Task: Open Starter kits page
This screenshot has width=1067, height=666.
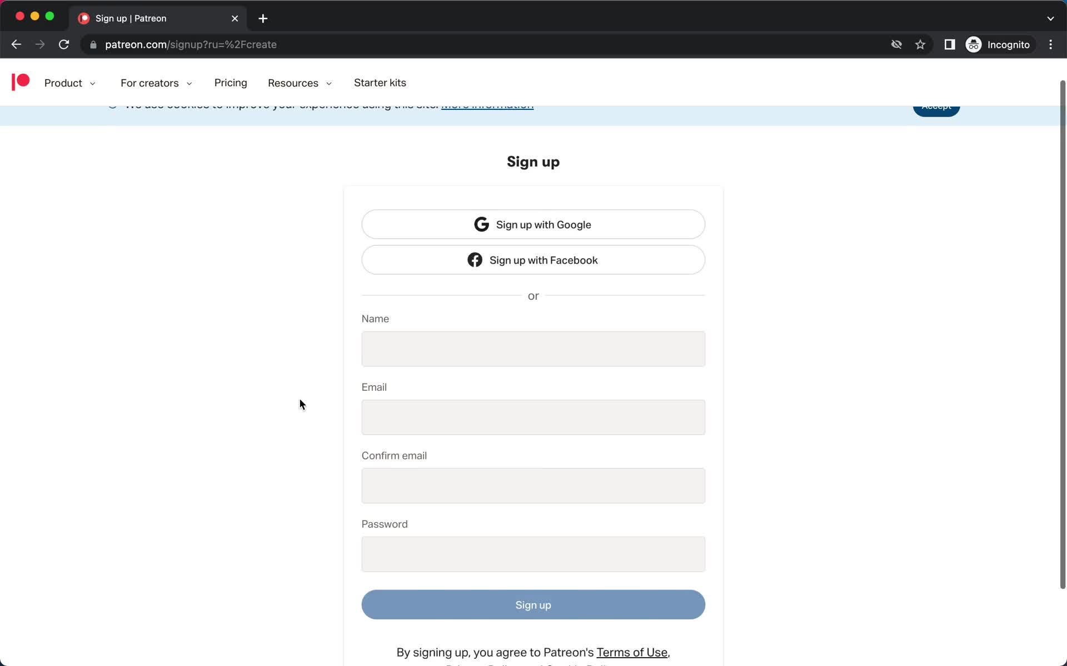Action: click(x=380, y=83)
